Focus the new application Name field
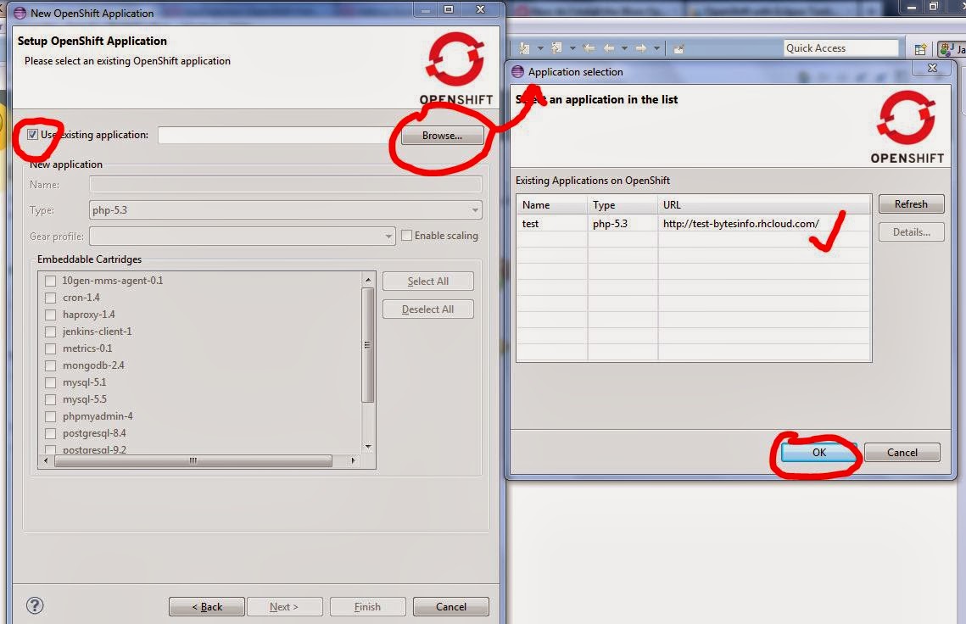This screenshot has height=624, width=966. (x=285, y=184)
